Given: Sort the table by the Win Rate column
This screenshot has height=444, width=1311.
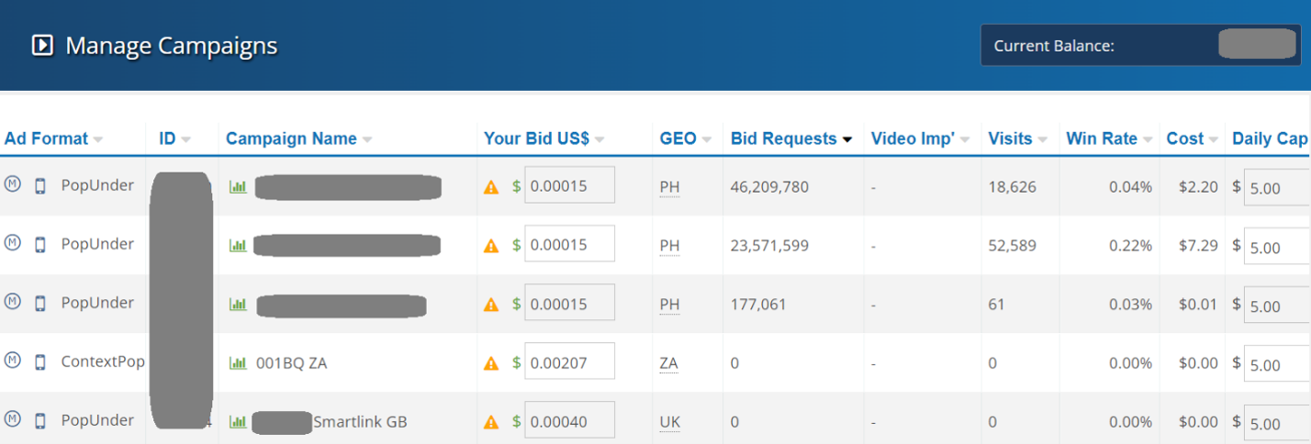Looking at the screenshot, I should (x=1108, y=139).
